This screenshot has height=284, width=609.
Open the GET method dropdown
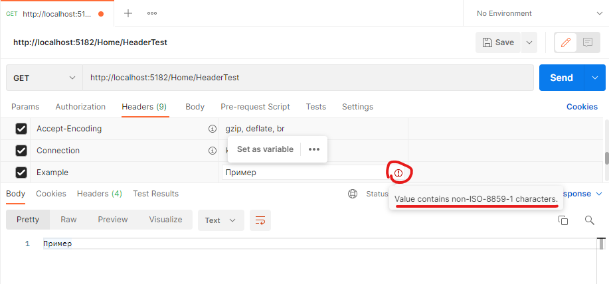44,78
